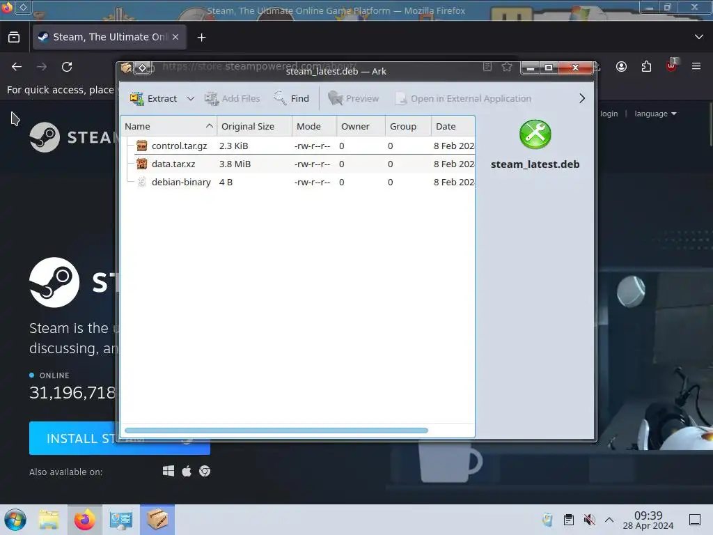Sort by the Owner column header
The width and height of the screenshot is (713, 535).
361,127
